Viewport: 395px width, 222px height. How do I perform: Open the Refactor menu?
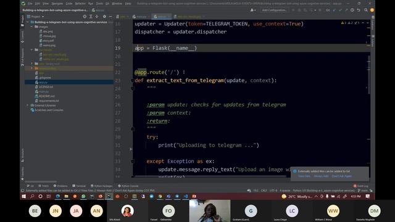(x=80, y=4)
